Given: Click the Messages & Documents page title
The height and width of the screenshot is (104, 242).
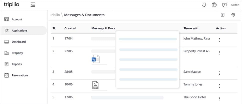Looking at the screenshot, I should click(x=84, y=15).
